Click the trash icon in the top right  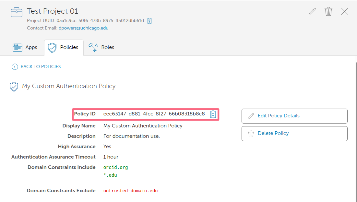328,11
